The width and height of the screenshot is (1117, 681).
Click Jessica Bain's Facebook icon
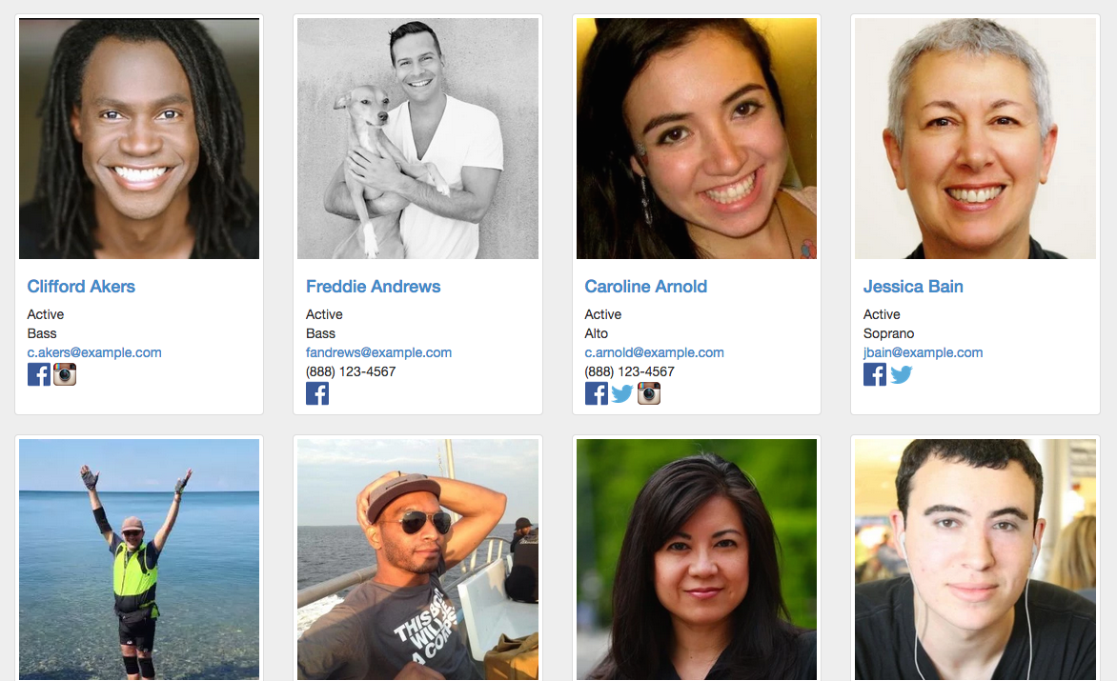coord(875,374)
